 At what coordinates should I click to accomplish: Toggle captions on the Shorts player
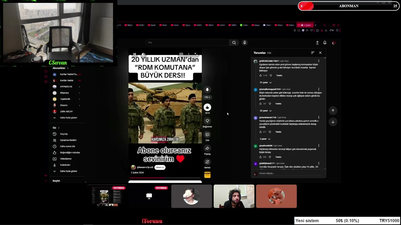click(181, 54)
